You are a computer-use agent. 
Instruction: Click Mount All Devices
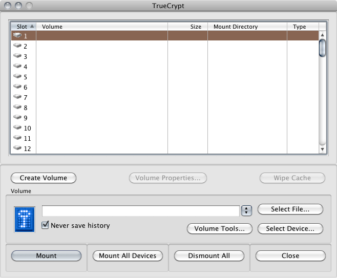[x=128, y=255]
